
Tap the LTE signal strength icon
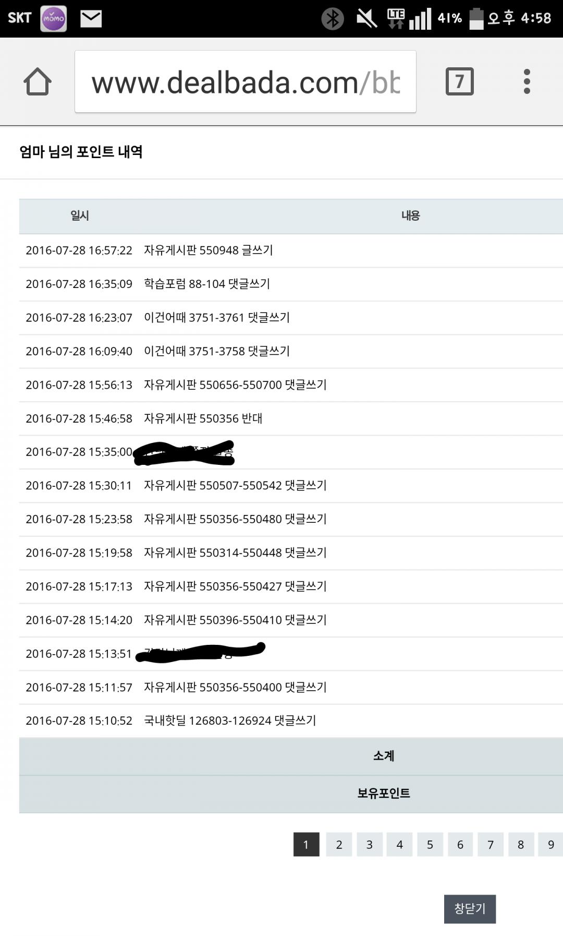click(410, 19)
